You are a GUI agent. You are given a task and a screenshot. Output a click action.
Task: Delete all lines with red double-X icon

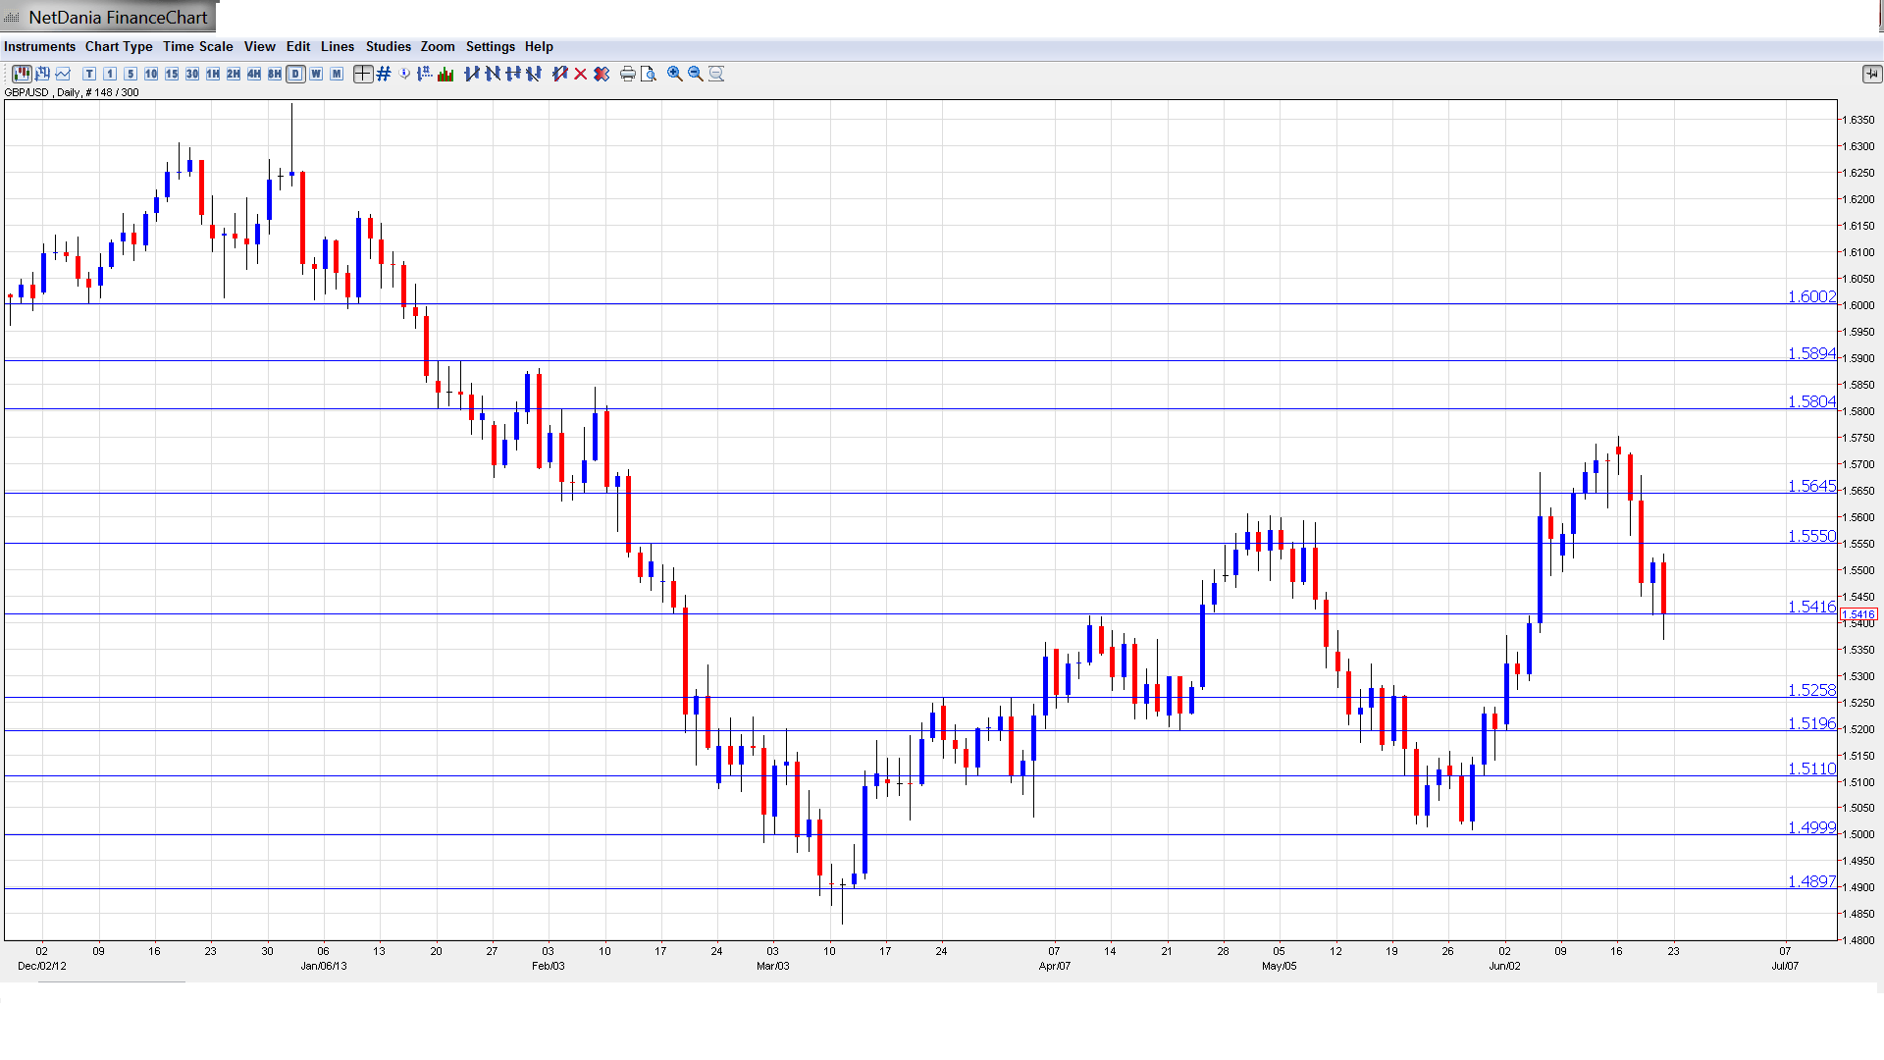[602, 74]
